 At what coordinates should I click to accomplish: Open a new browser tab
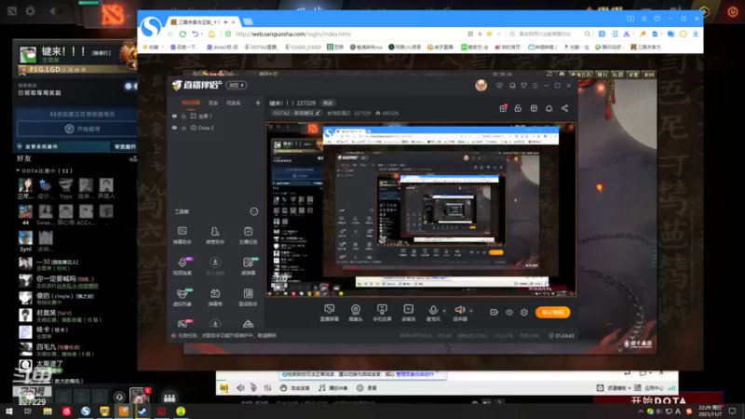tap(248, 21)
